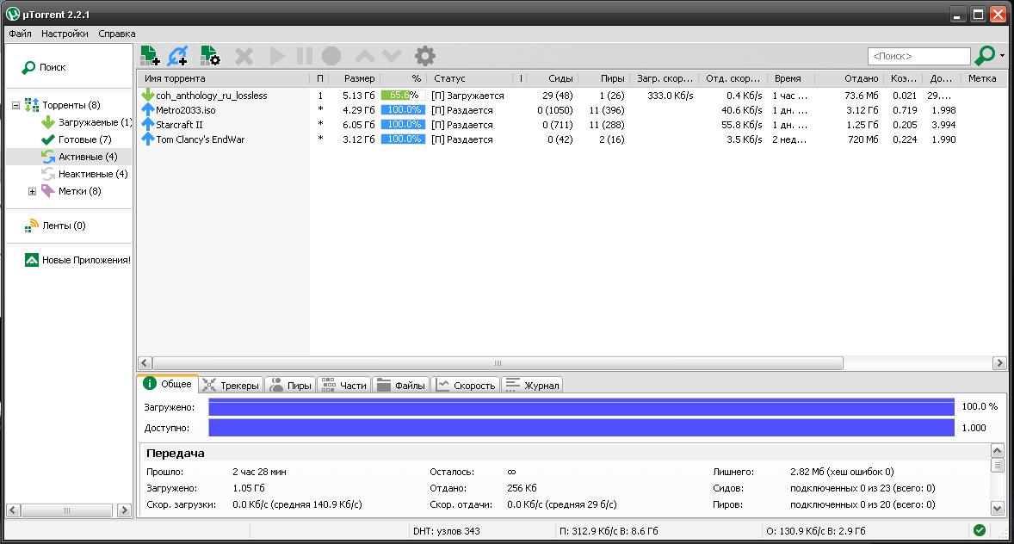
Task: Select the Starcraft II torrent row
Action: click(x=572, y=125)
